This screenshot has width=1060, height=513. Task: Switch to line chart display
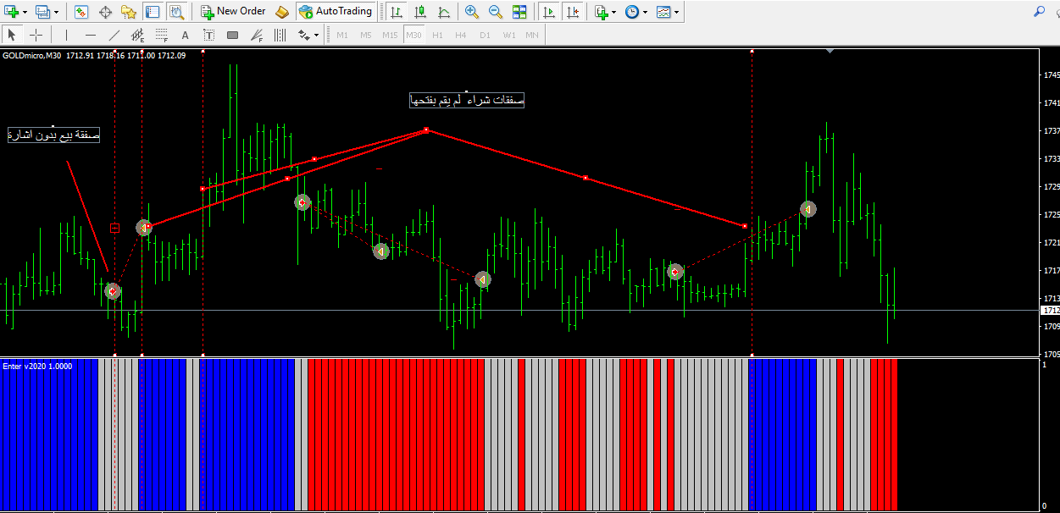click(x=444, y=12)
